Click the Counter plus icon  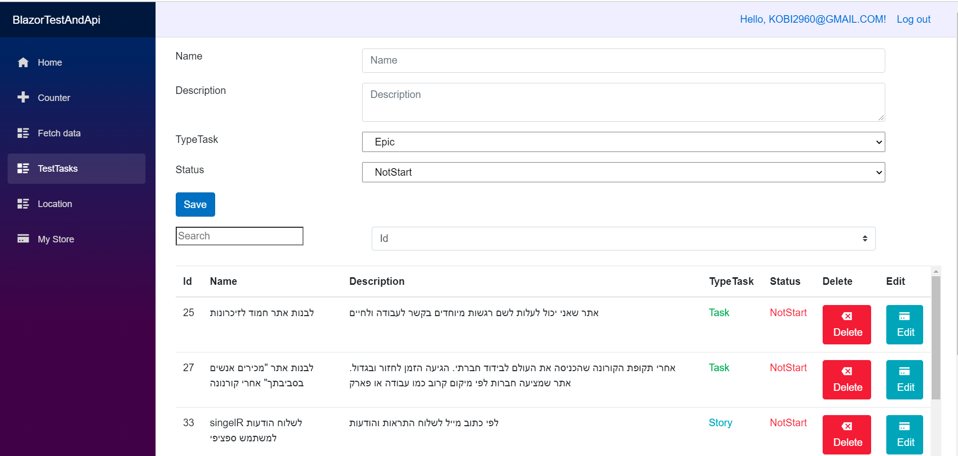[23, 97]
